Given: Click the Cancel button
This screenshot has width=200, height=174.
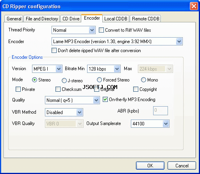Looking at the screenshot, I should tap(182, 166).
